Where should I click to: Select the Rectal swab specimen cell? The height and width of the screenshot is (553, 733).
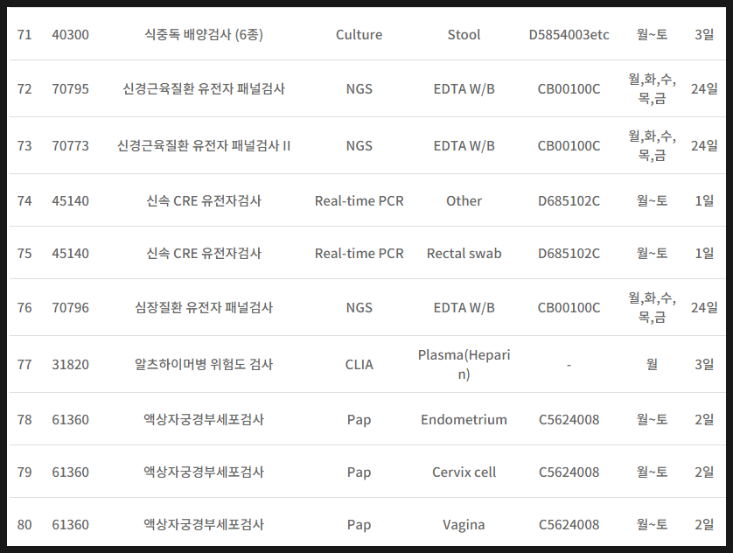pyautogui.click(x=464, y=254)
